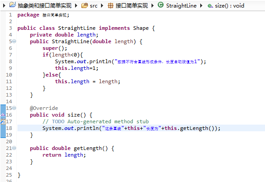Collapse the constructor fold at line 5

point(14,41)
